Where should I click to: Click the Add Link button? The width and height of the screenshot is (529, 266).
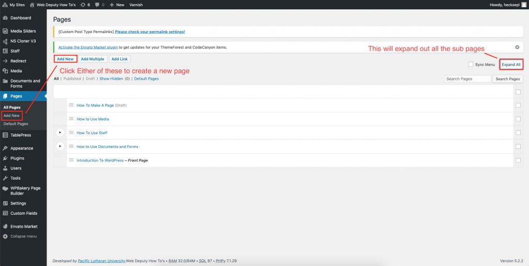click(x=120, y=59)
